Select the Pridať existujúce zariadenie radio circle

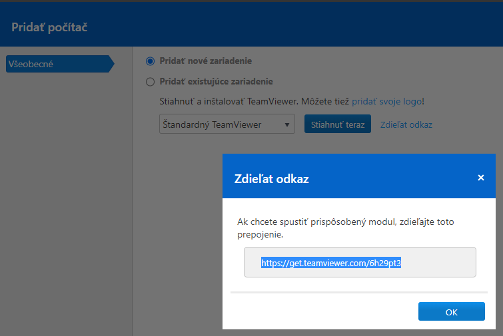[150, 82]
